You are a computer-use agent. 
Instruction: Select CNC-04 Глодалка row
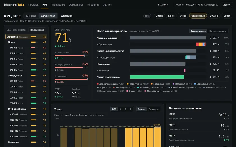click(x=26, y=131)
